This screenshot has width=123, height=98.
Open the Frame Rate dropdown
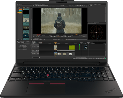pos(24,45)
